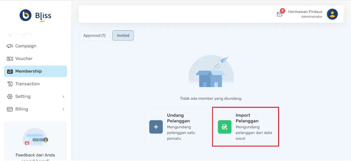Click the Setting gear icon
351x161 pixels.
(x=10, y=96)
